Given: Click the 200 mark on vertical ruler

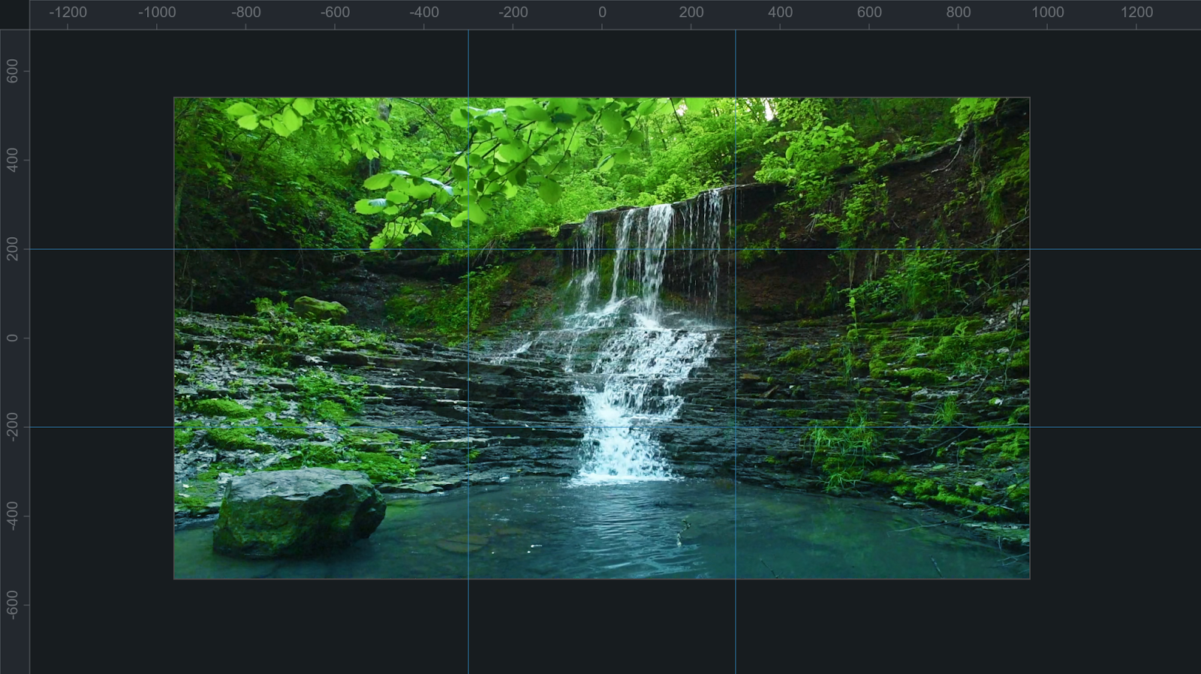Looking at the screenshot, I should click(13, 249).
